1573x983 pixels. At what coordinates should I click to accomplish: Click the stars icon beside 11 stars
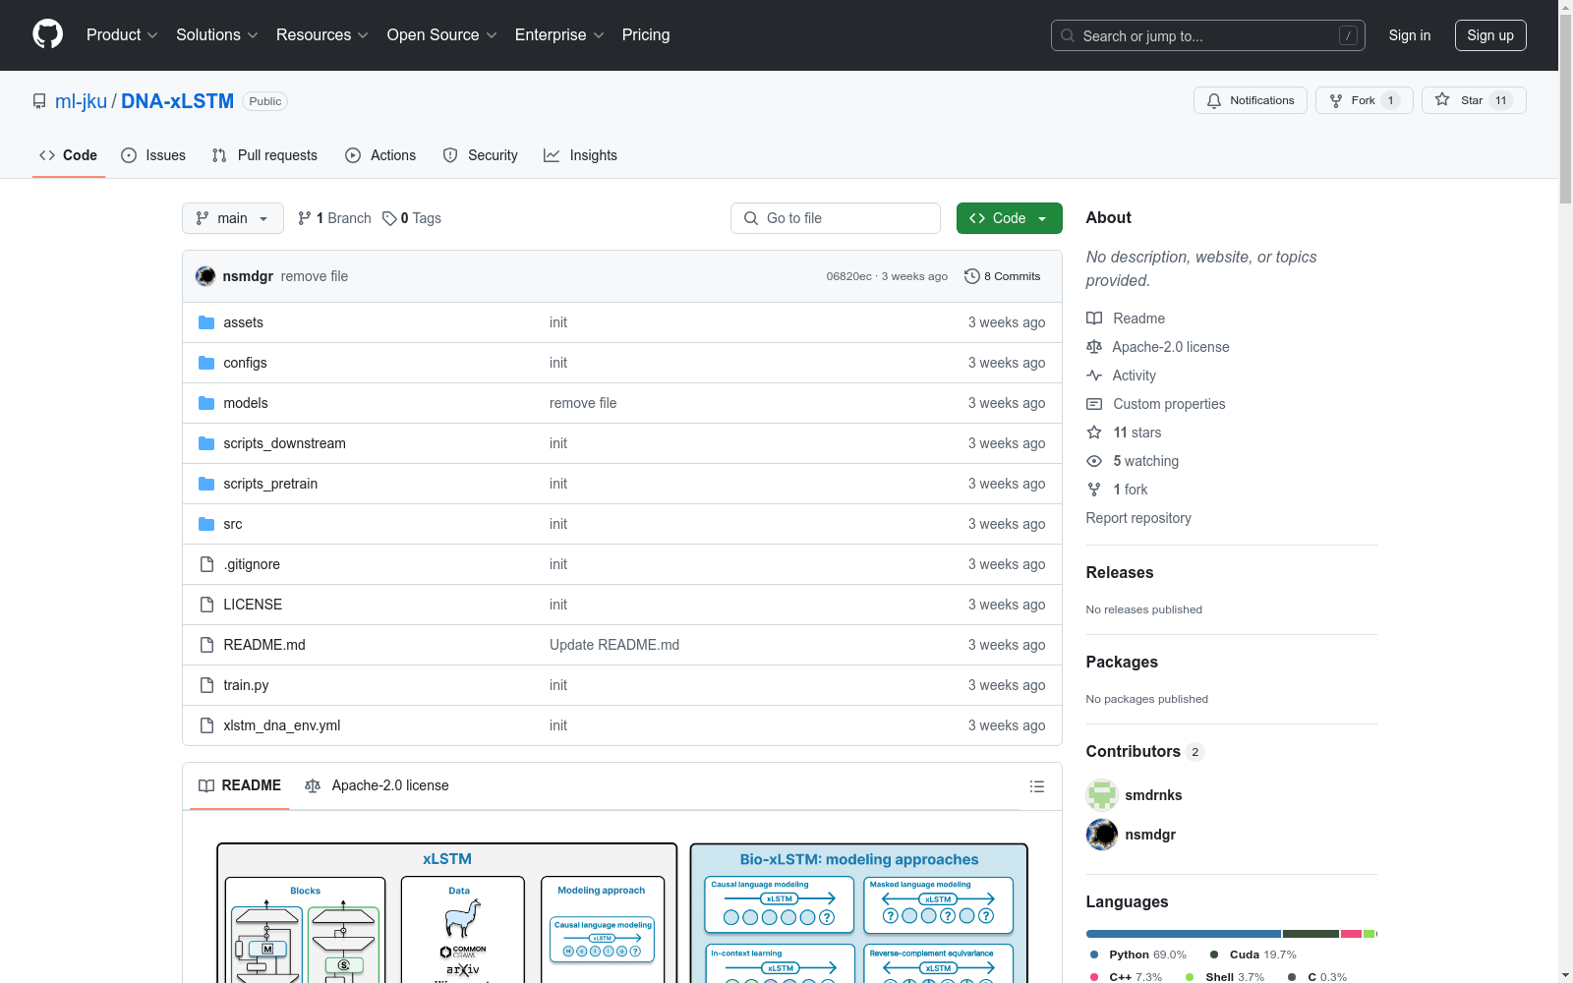1094,433
